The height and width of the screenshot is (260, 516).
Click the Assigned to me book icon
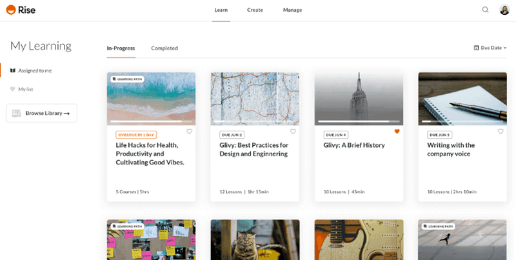pos(12,70)
